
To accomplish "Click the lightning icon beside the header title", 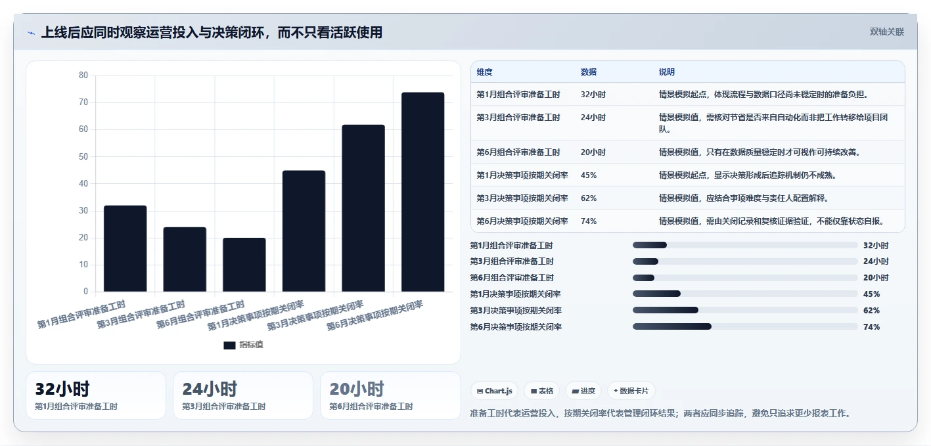I will coord(31,32).
